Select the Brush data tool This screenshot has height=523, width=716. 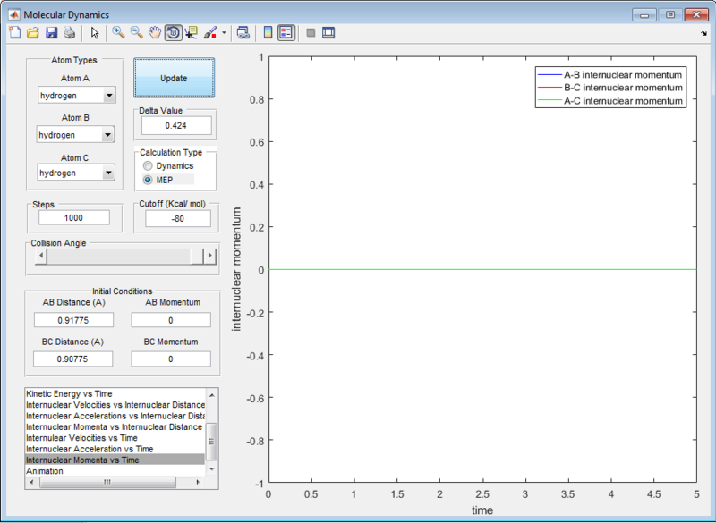pos(210,33)
